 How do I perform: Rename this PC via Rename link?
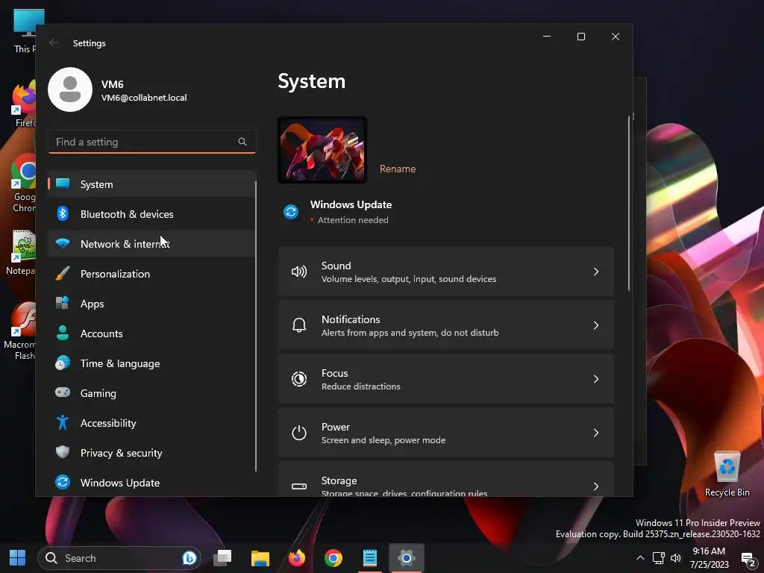click(x=398, y=169)
